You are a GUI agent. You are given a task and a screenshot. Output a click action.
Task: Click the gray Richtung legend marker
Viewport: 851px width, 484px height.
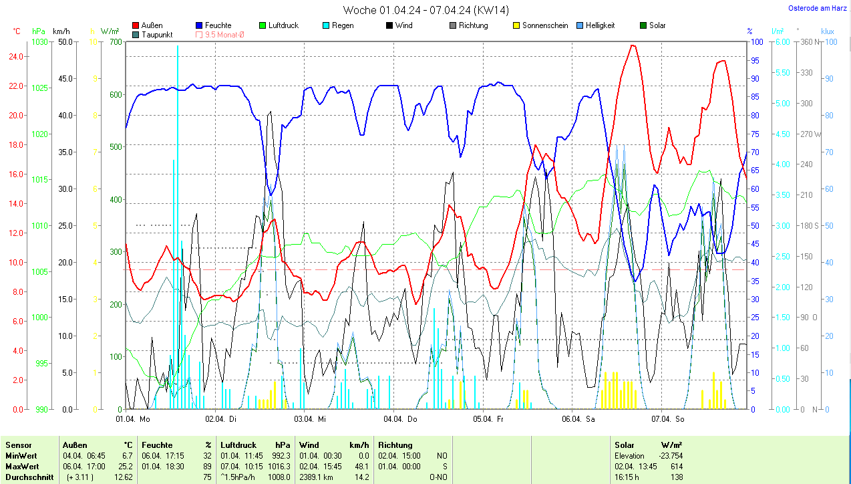(x=453, y=25)
